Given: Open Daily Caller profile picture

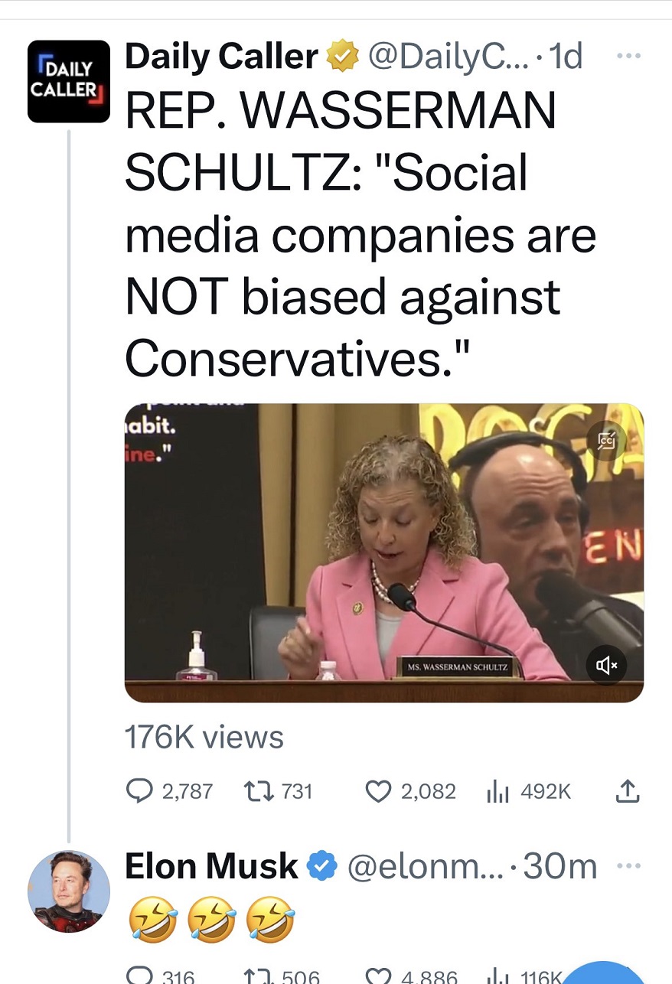Looking at the screenshot, I should (69, 82).
